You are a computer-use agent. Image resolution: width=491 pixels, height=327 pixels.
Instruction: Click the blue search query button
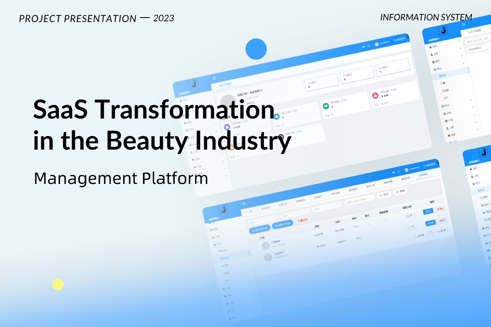(x=383, y=195)
